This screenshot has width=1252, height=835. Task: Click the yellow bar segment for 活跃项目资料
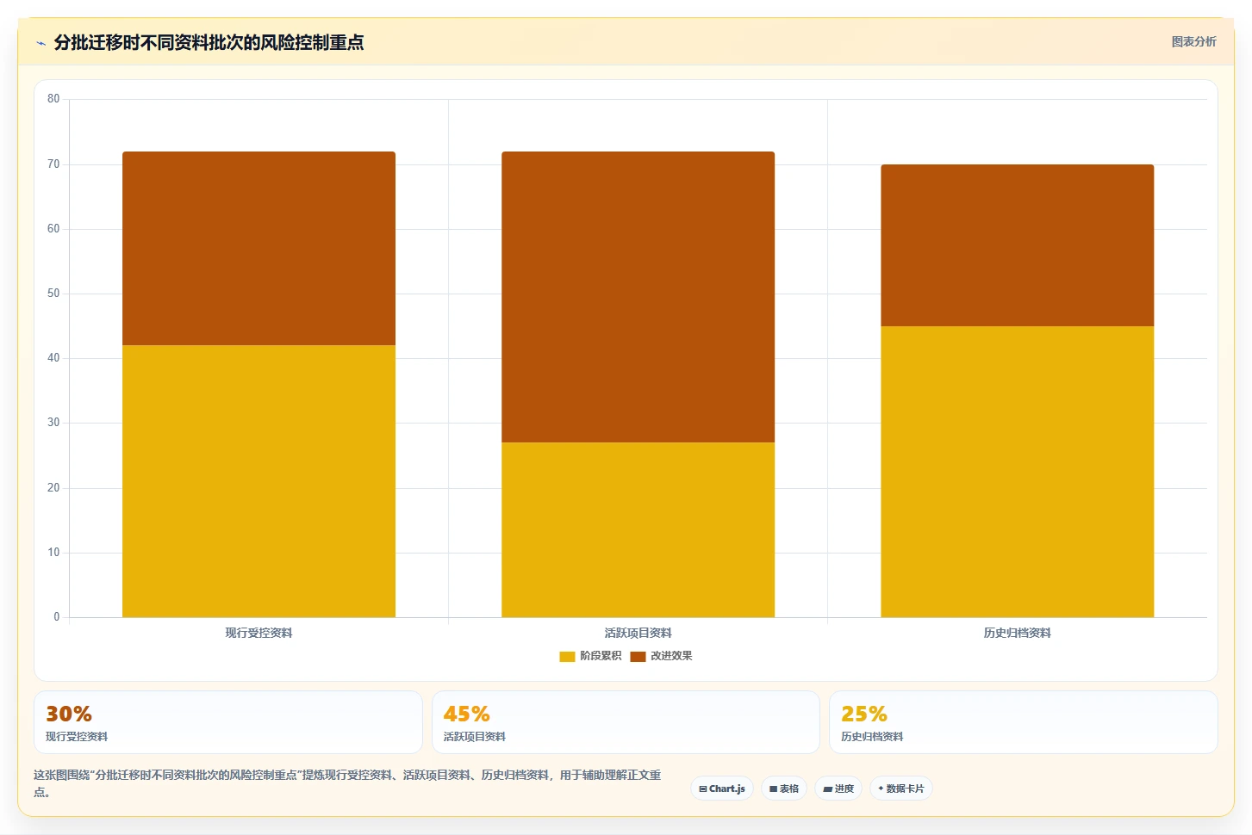pyautogui.click(x=638, y=529)
